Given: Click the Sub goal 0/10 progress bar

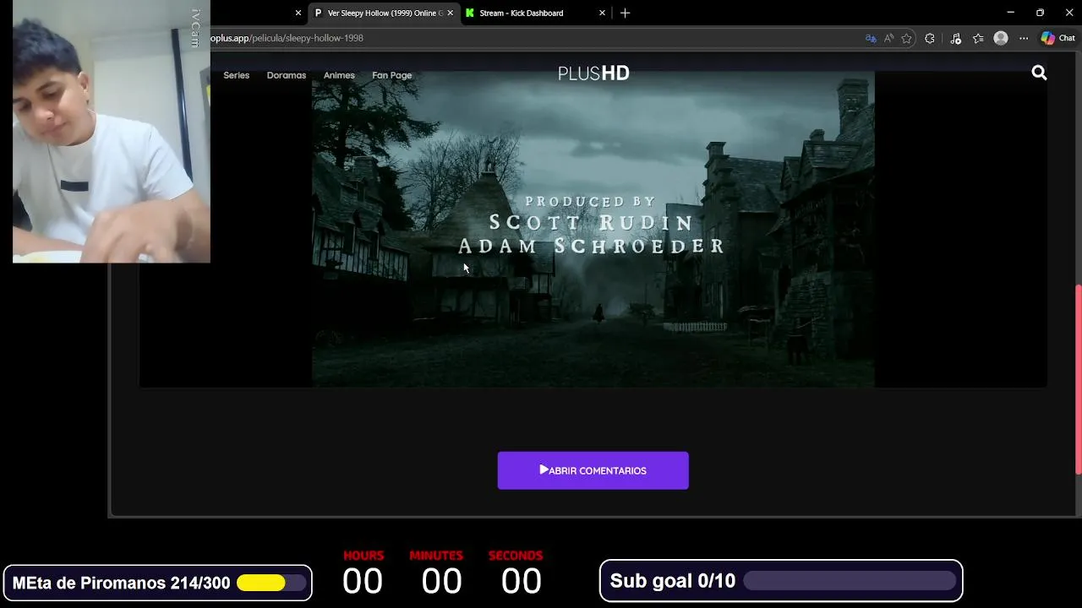Looking at the screenshot, I should tap(849, 581).
